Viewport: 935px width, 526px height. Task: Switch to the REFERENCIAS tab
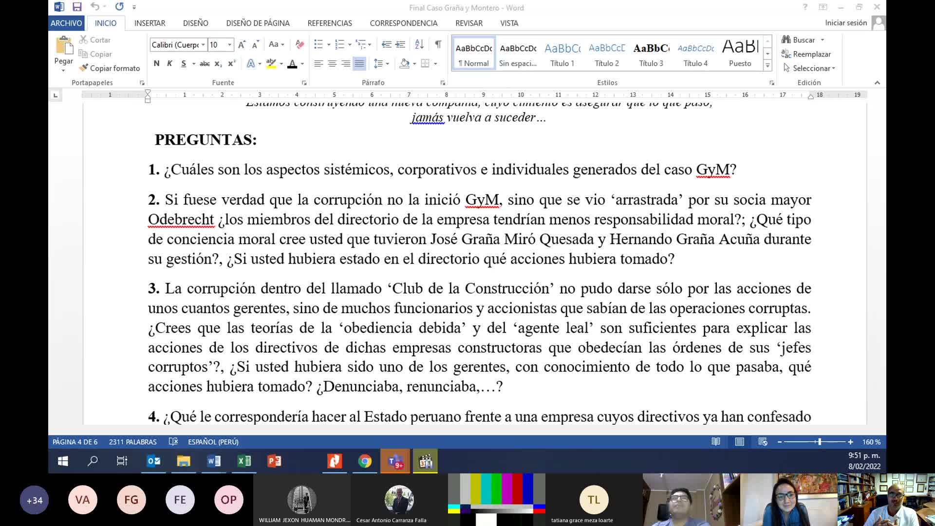tap(330, 23)
